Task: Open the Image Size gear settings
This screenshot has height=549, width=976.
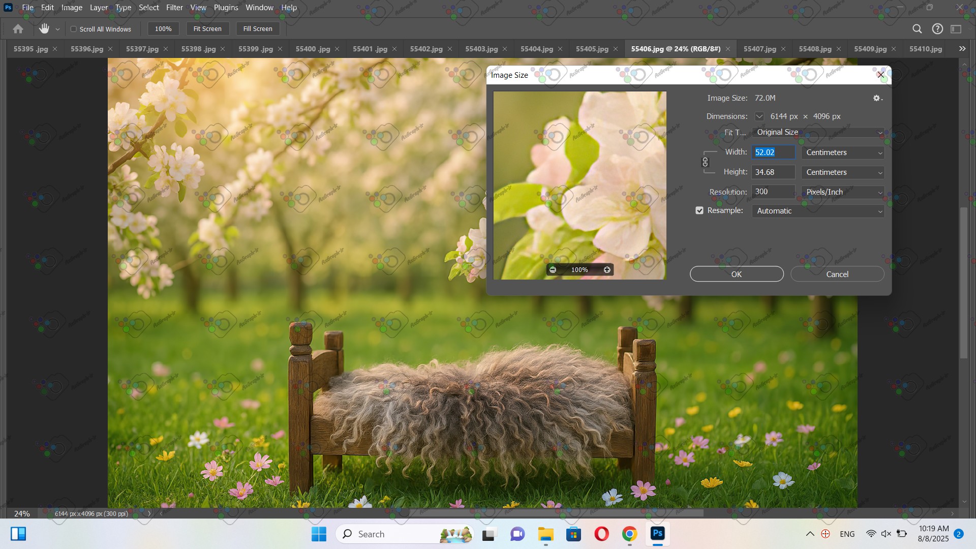Action: point(877,98)
